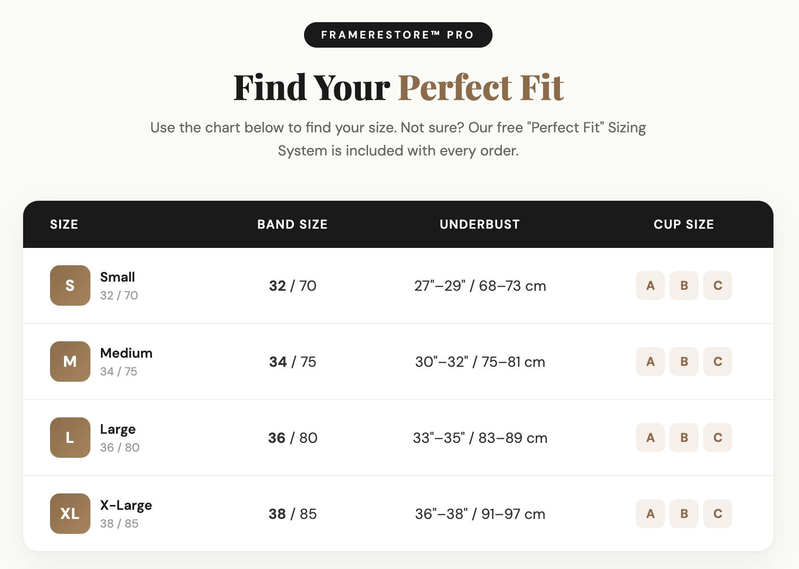Choose cup A in the Medium row
The image size is (799, 569).
click(x=650, y=362)
